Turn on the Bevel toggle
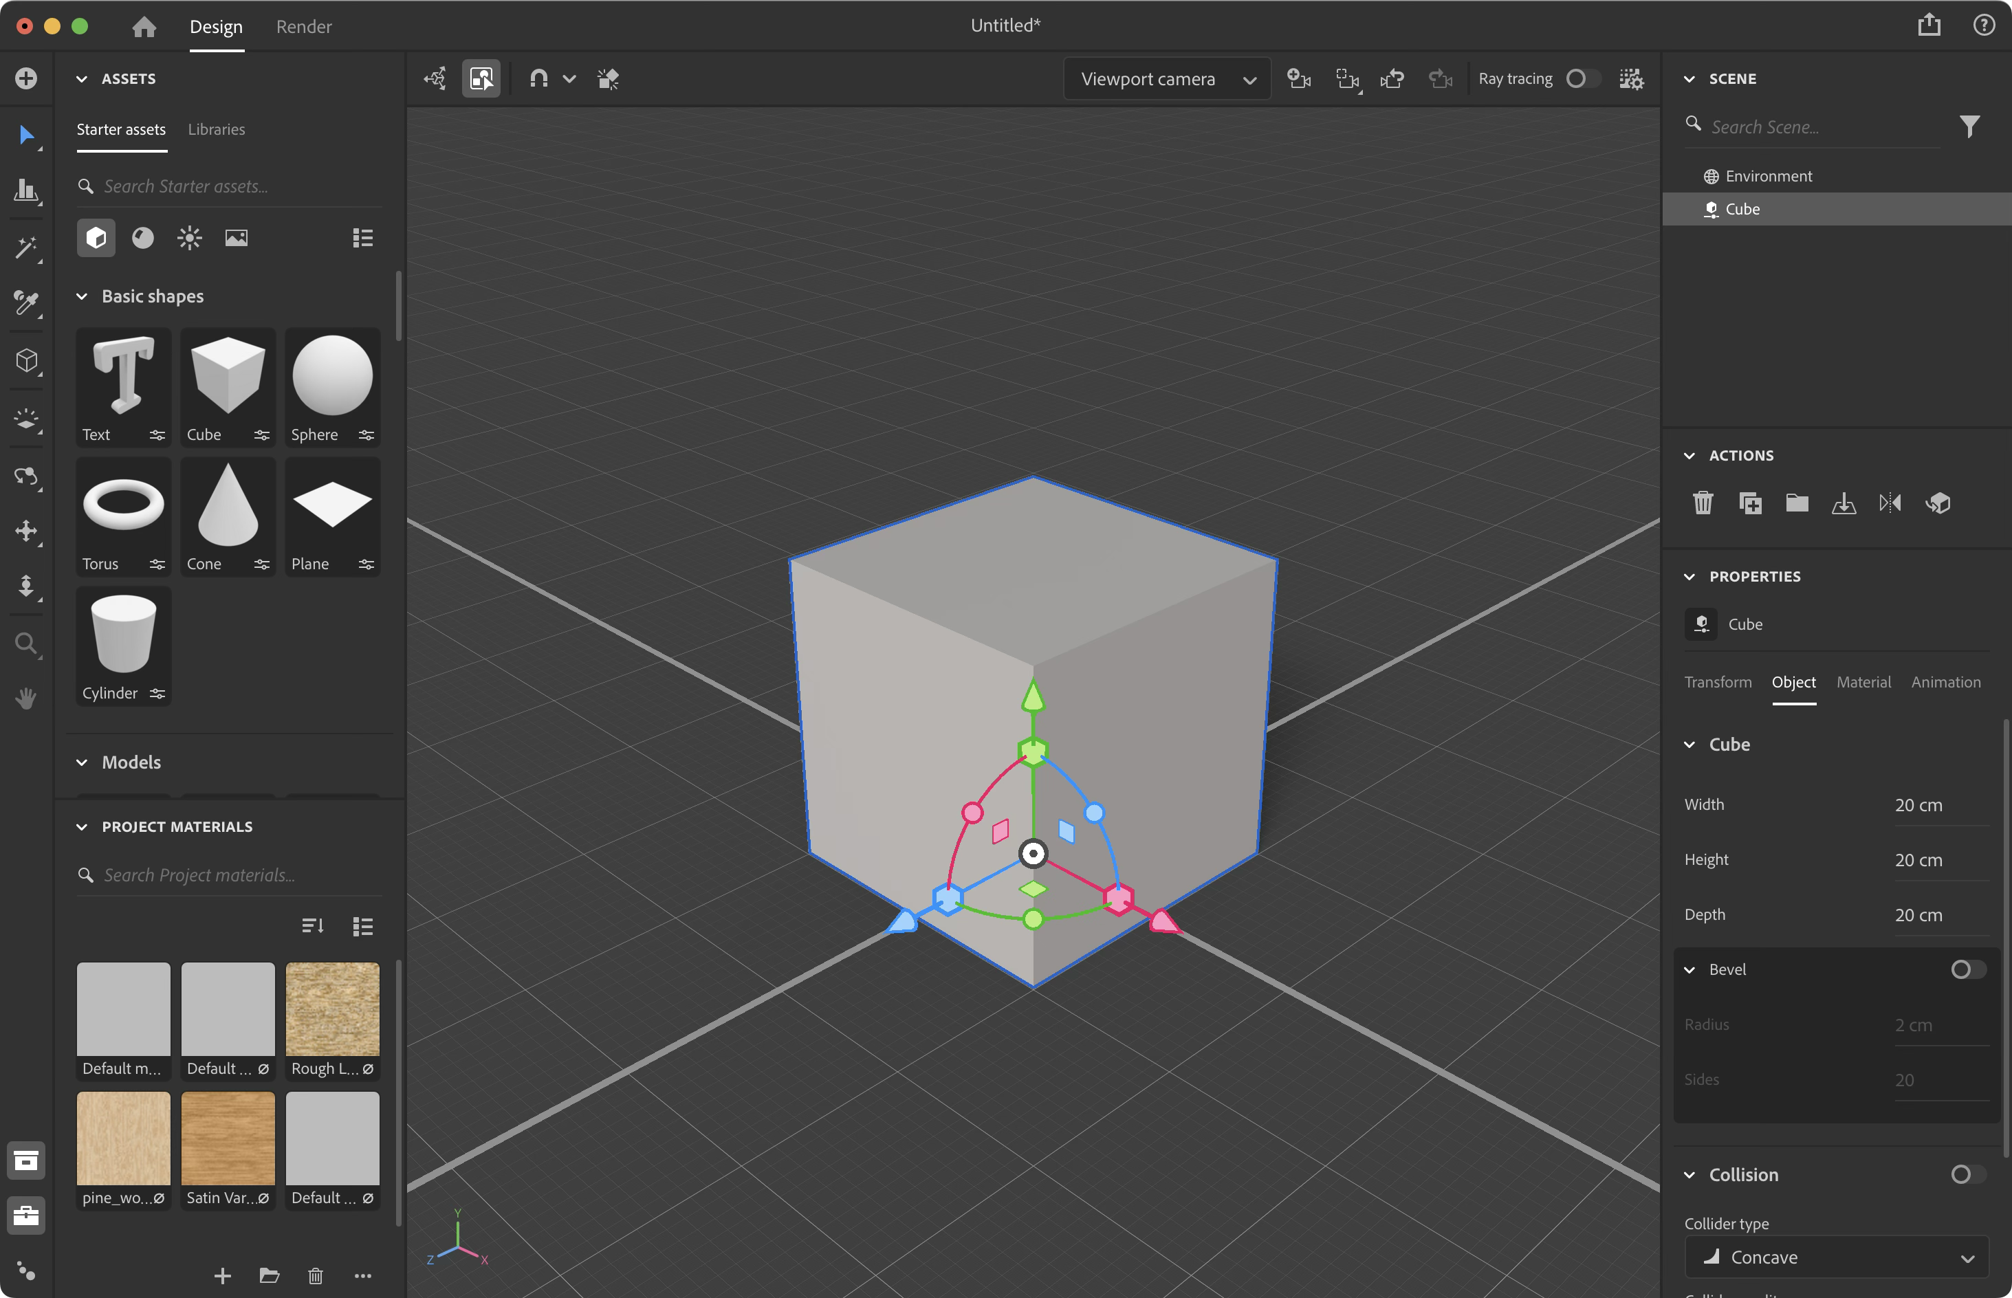Screen dimensions: 2012x1298 tap(1967, 969)
